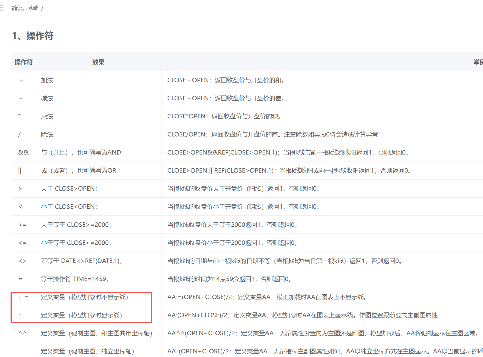Click the 小于等于 CLOSE<=2000; cell

(76, 243)
